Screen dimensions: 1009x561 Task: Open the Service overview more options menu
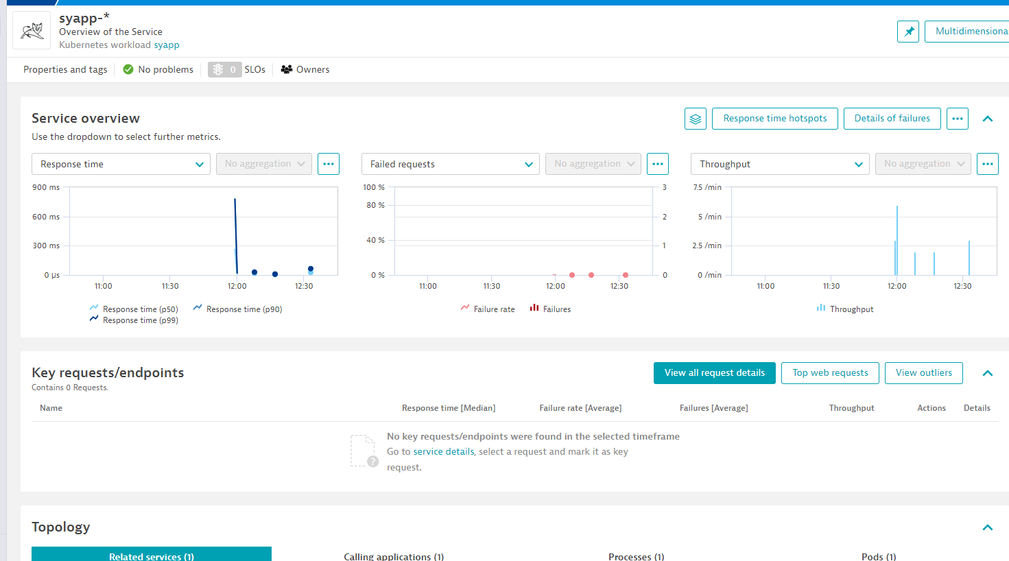958,119
